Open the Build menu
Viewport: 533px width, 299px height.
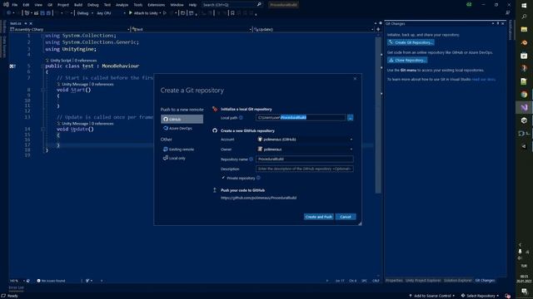[x=78, y=5]
